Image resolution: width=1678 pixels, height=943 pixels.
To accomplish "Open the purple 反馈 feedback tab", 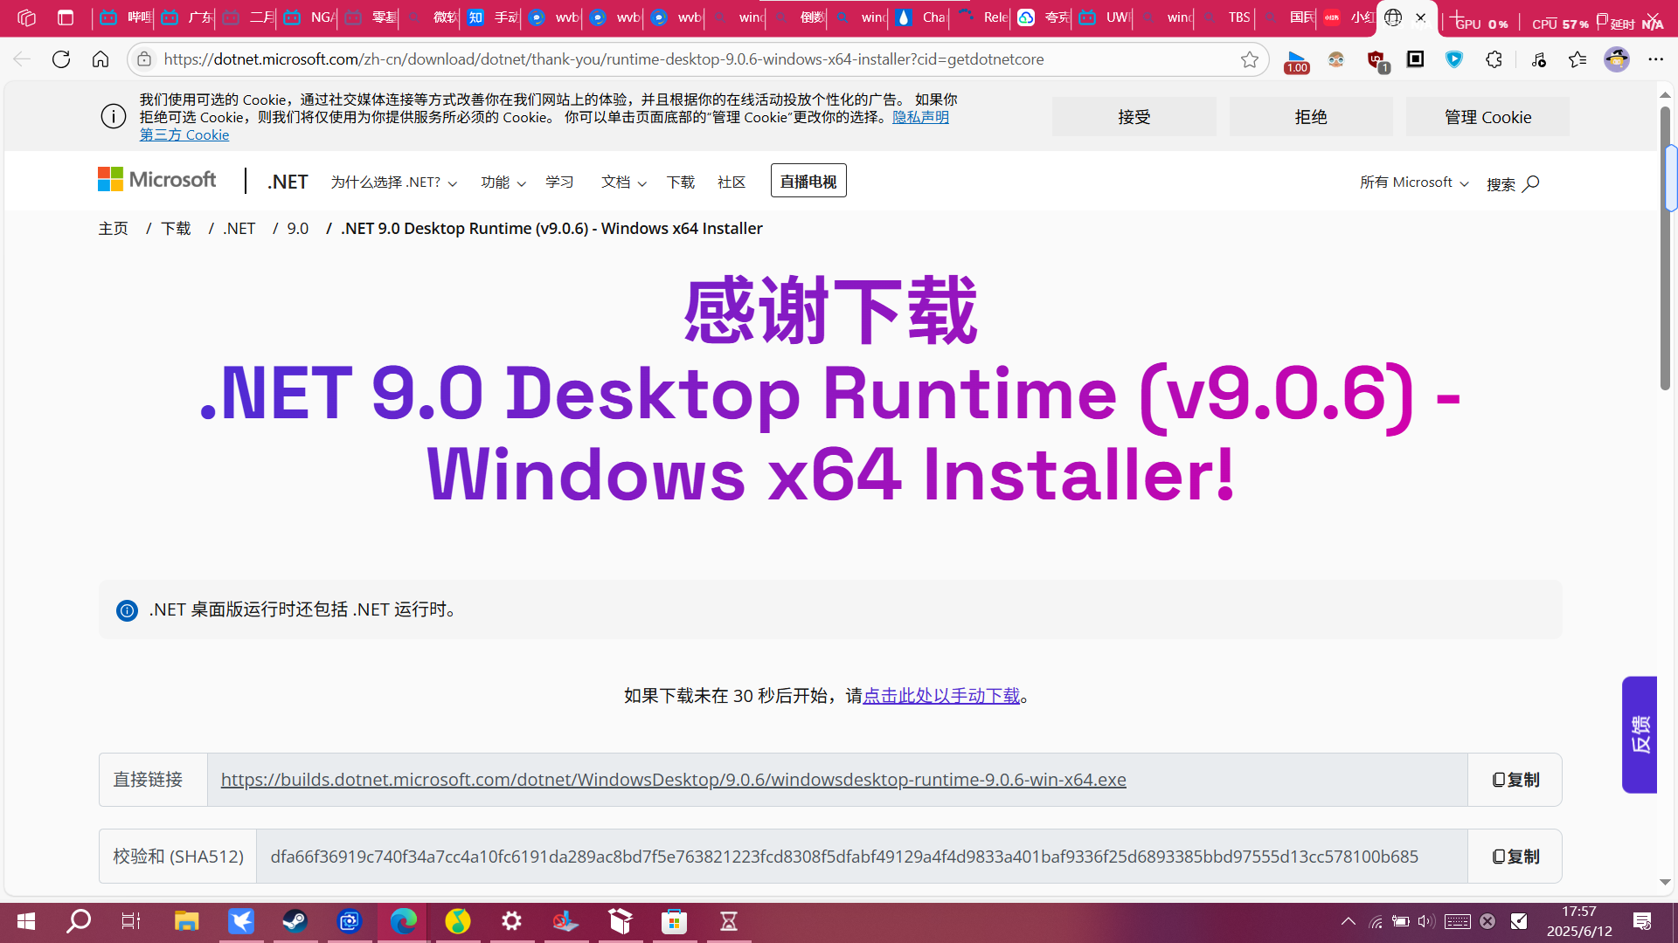I will (x=1640, y=734).
